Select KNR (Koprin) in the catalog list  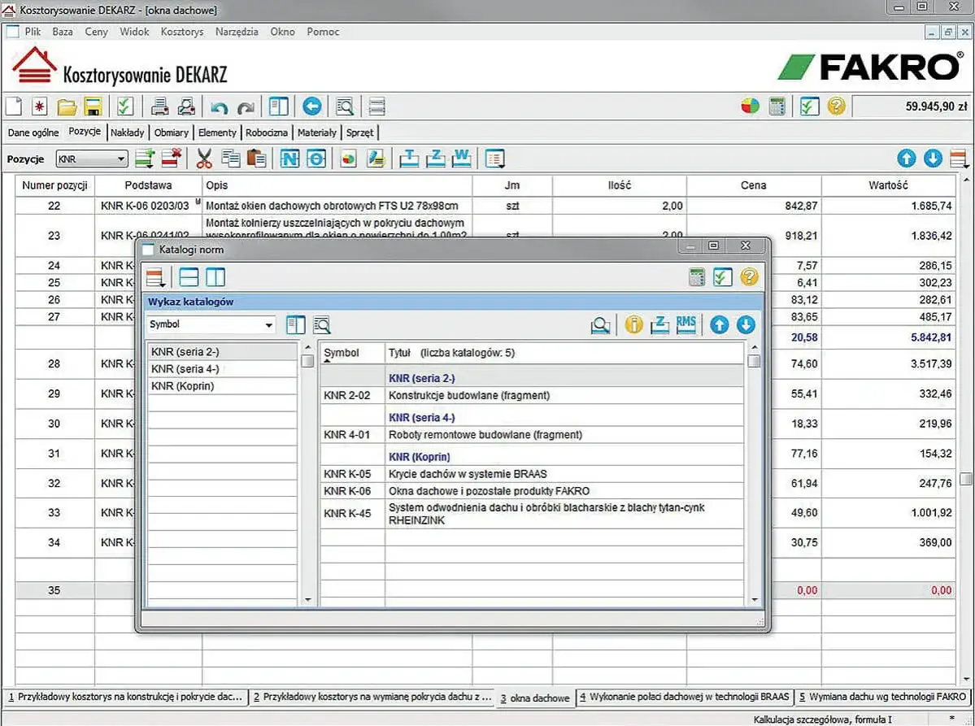click(x=183, y=386)
